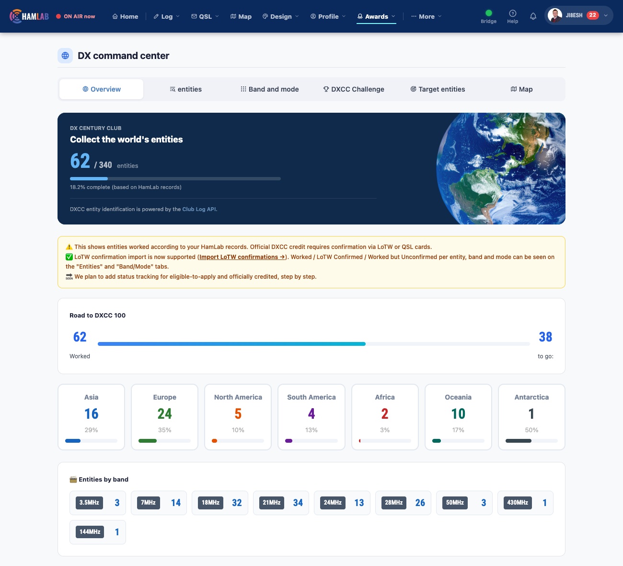Screen dimensions: 623x566
Task: Select the Africa continent card
Action: (x=385, y=417)
